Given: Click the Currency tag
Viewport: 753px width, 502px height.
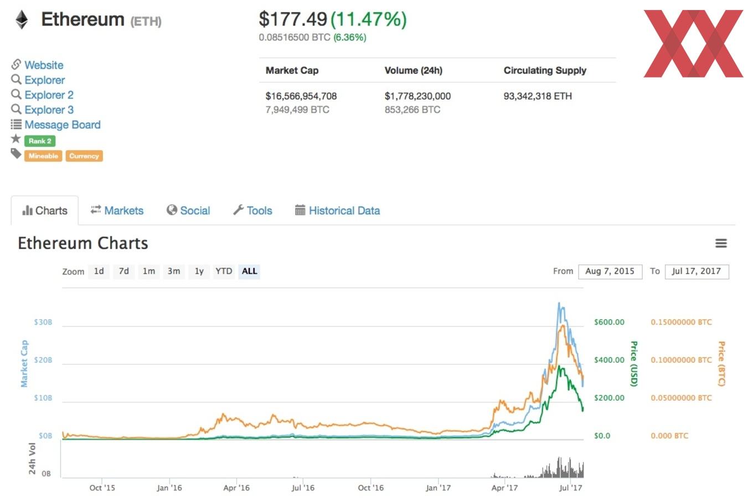Looking at the screenshot, I should click(84, 156).
